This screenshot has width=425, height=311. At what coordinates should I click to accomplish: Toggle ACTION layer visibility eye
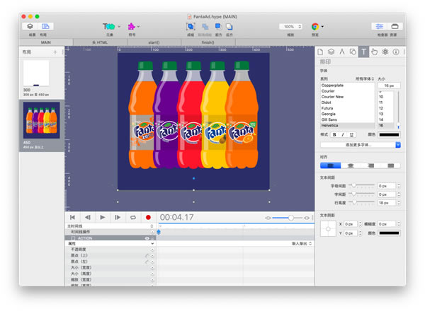pyautogui.click(x=147, y=238)
